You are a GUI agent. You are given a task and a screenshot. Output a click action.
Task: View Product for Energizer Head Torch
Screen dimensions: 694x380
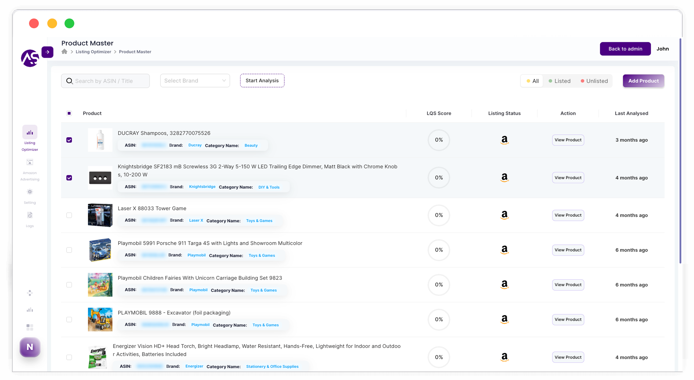click(568, 357)
